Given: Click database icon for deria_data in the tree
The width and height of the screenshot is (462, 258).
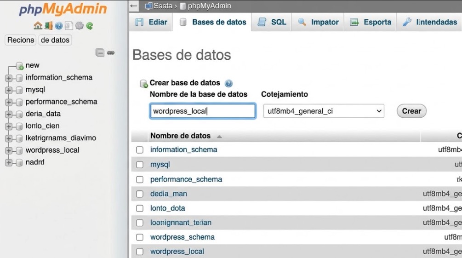Looking at the screenshot, I should [x=19, y=114].
